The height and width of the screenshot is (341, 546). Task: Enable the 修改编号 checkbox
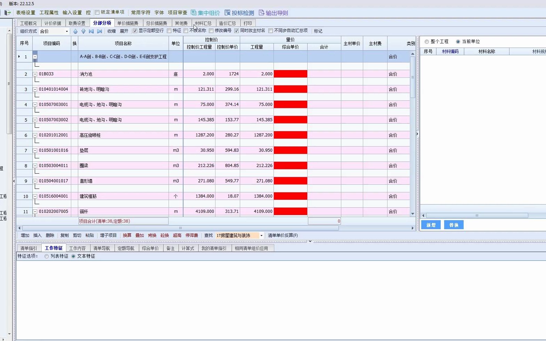211,31
